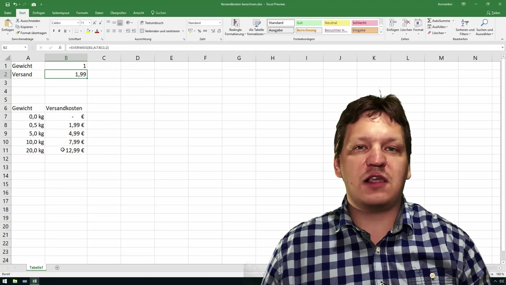Open the Datei tab
506x285 pixels.
click(8, 13)
